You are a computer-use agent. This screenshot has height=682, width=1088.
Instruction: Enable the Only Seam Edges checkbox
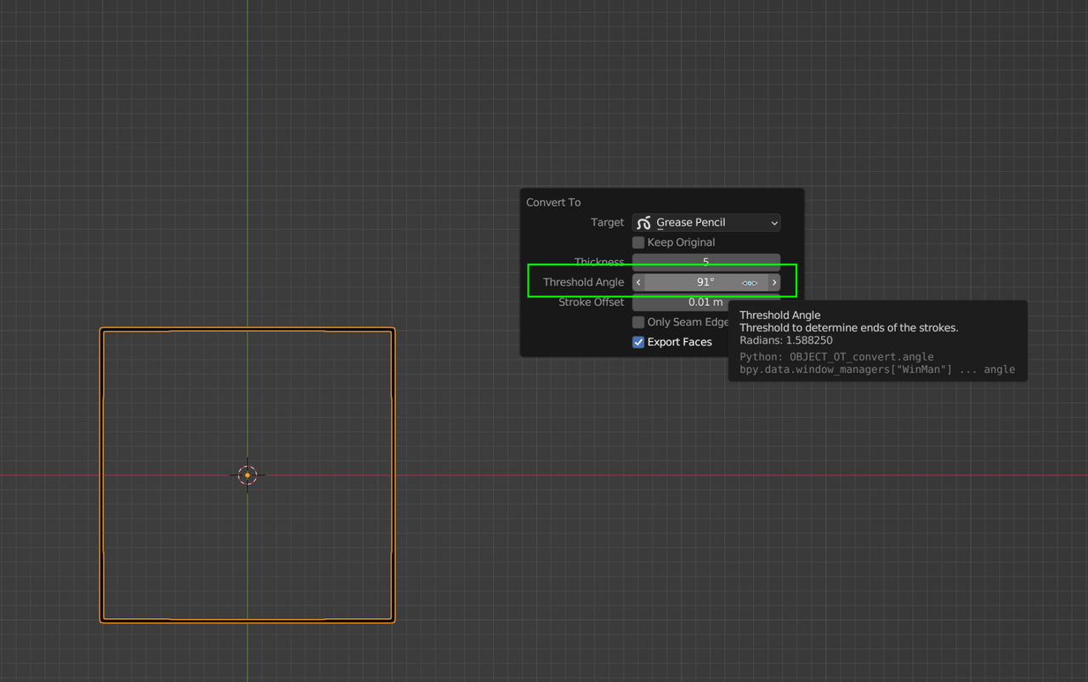point(638,322)
